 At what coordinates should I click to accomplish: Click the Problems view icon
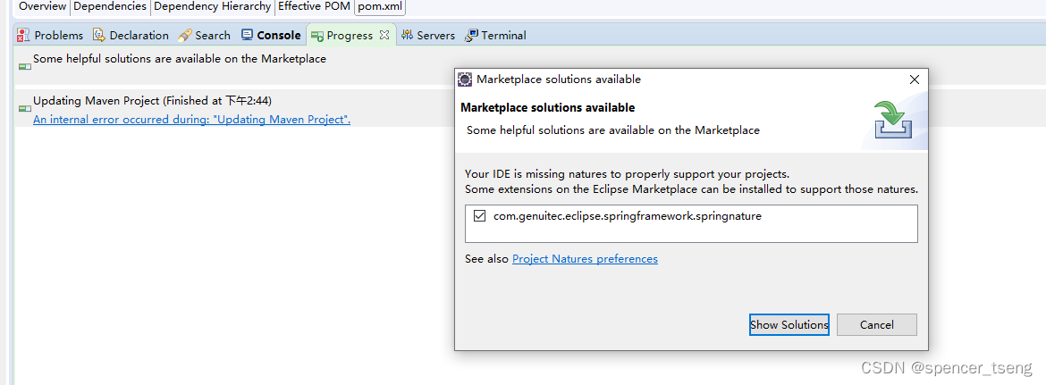pyautogui.click(x=23, y=36)
